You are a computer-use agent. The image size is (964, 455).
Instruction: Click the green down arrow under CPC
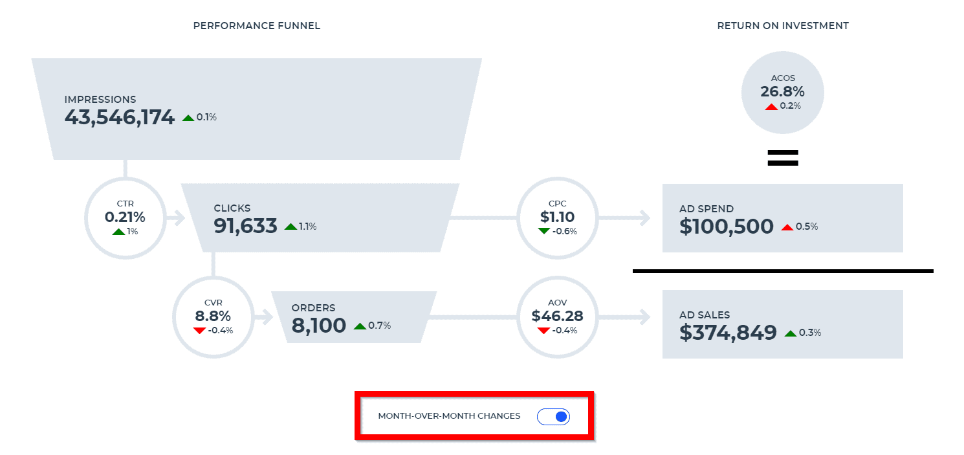point(544,231)
